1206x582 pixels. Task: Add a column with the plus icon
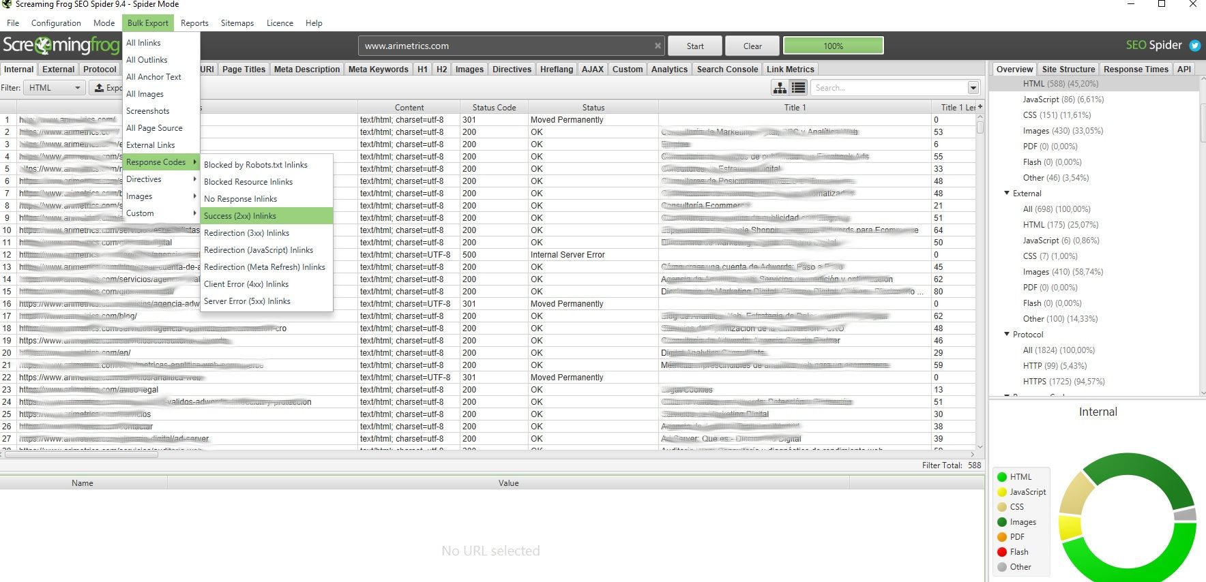980,107
